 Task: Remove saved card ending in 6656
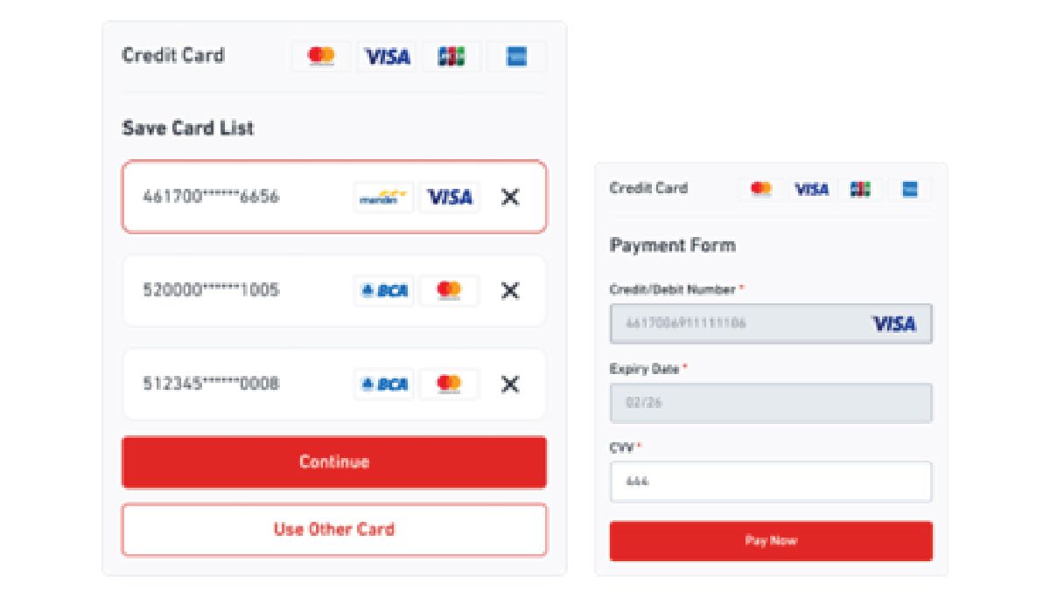tap(510, 198)
